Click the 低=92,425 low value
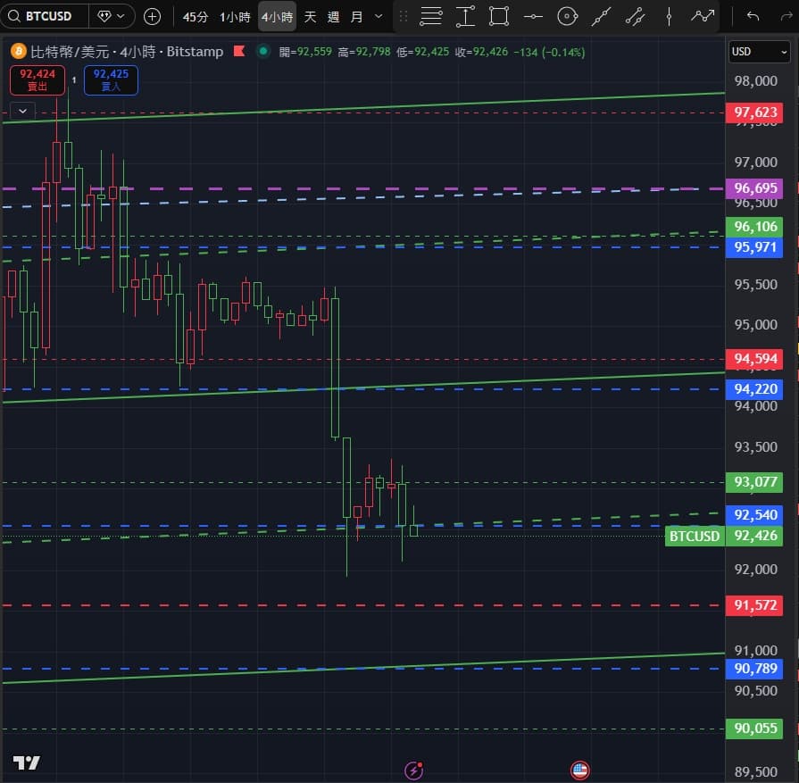This screenshot has width=799, height=783. [x=422, y=52]
